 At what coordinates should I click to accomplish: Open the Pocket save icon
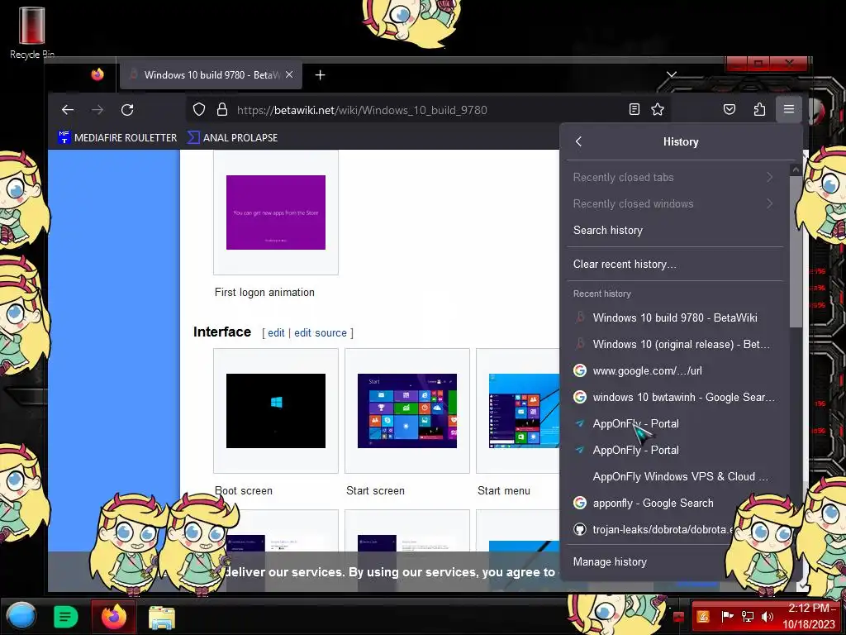coord(730,110)
